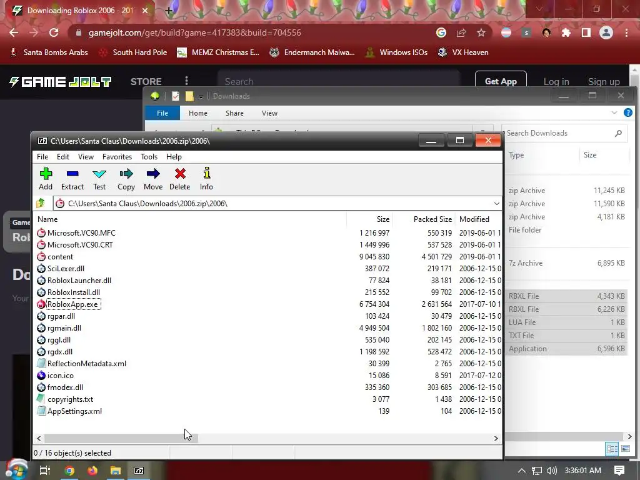The height and width of the screenshot is (480, 640).
Task: Open the 7-Zip File menu
Action: point(42,157)
